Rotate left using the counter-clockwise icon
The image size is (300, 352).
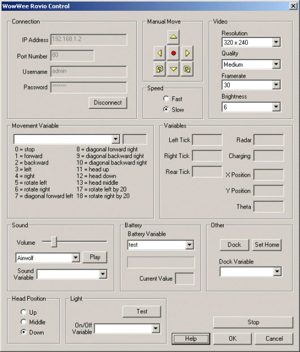click(x=160, y=69)
